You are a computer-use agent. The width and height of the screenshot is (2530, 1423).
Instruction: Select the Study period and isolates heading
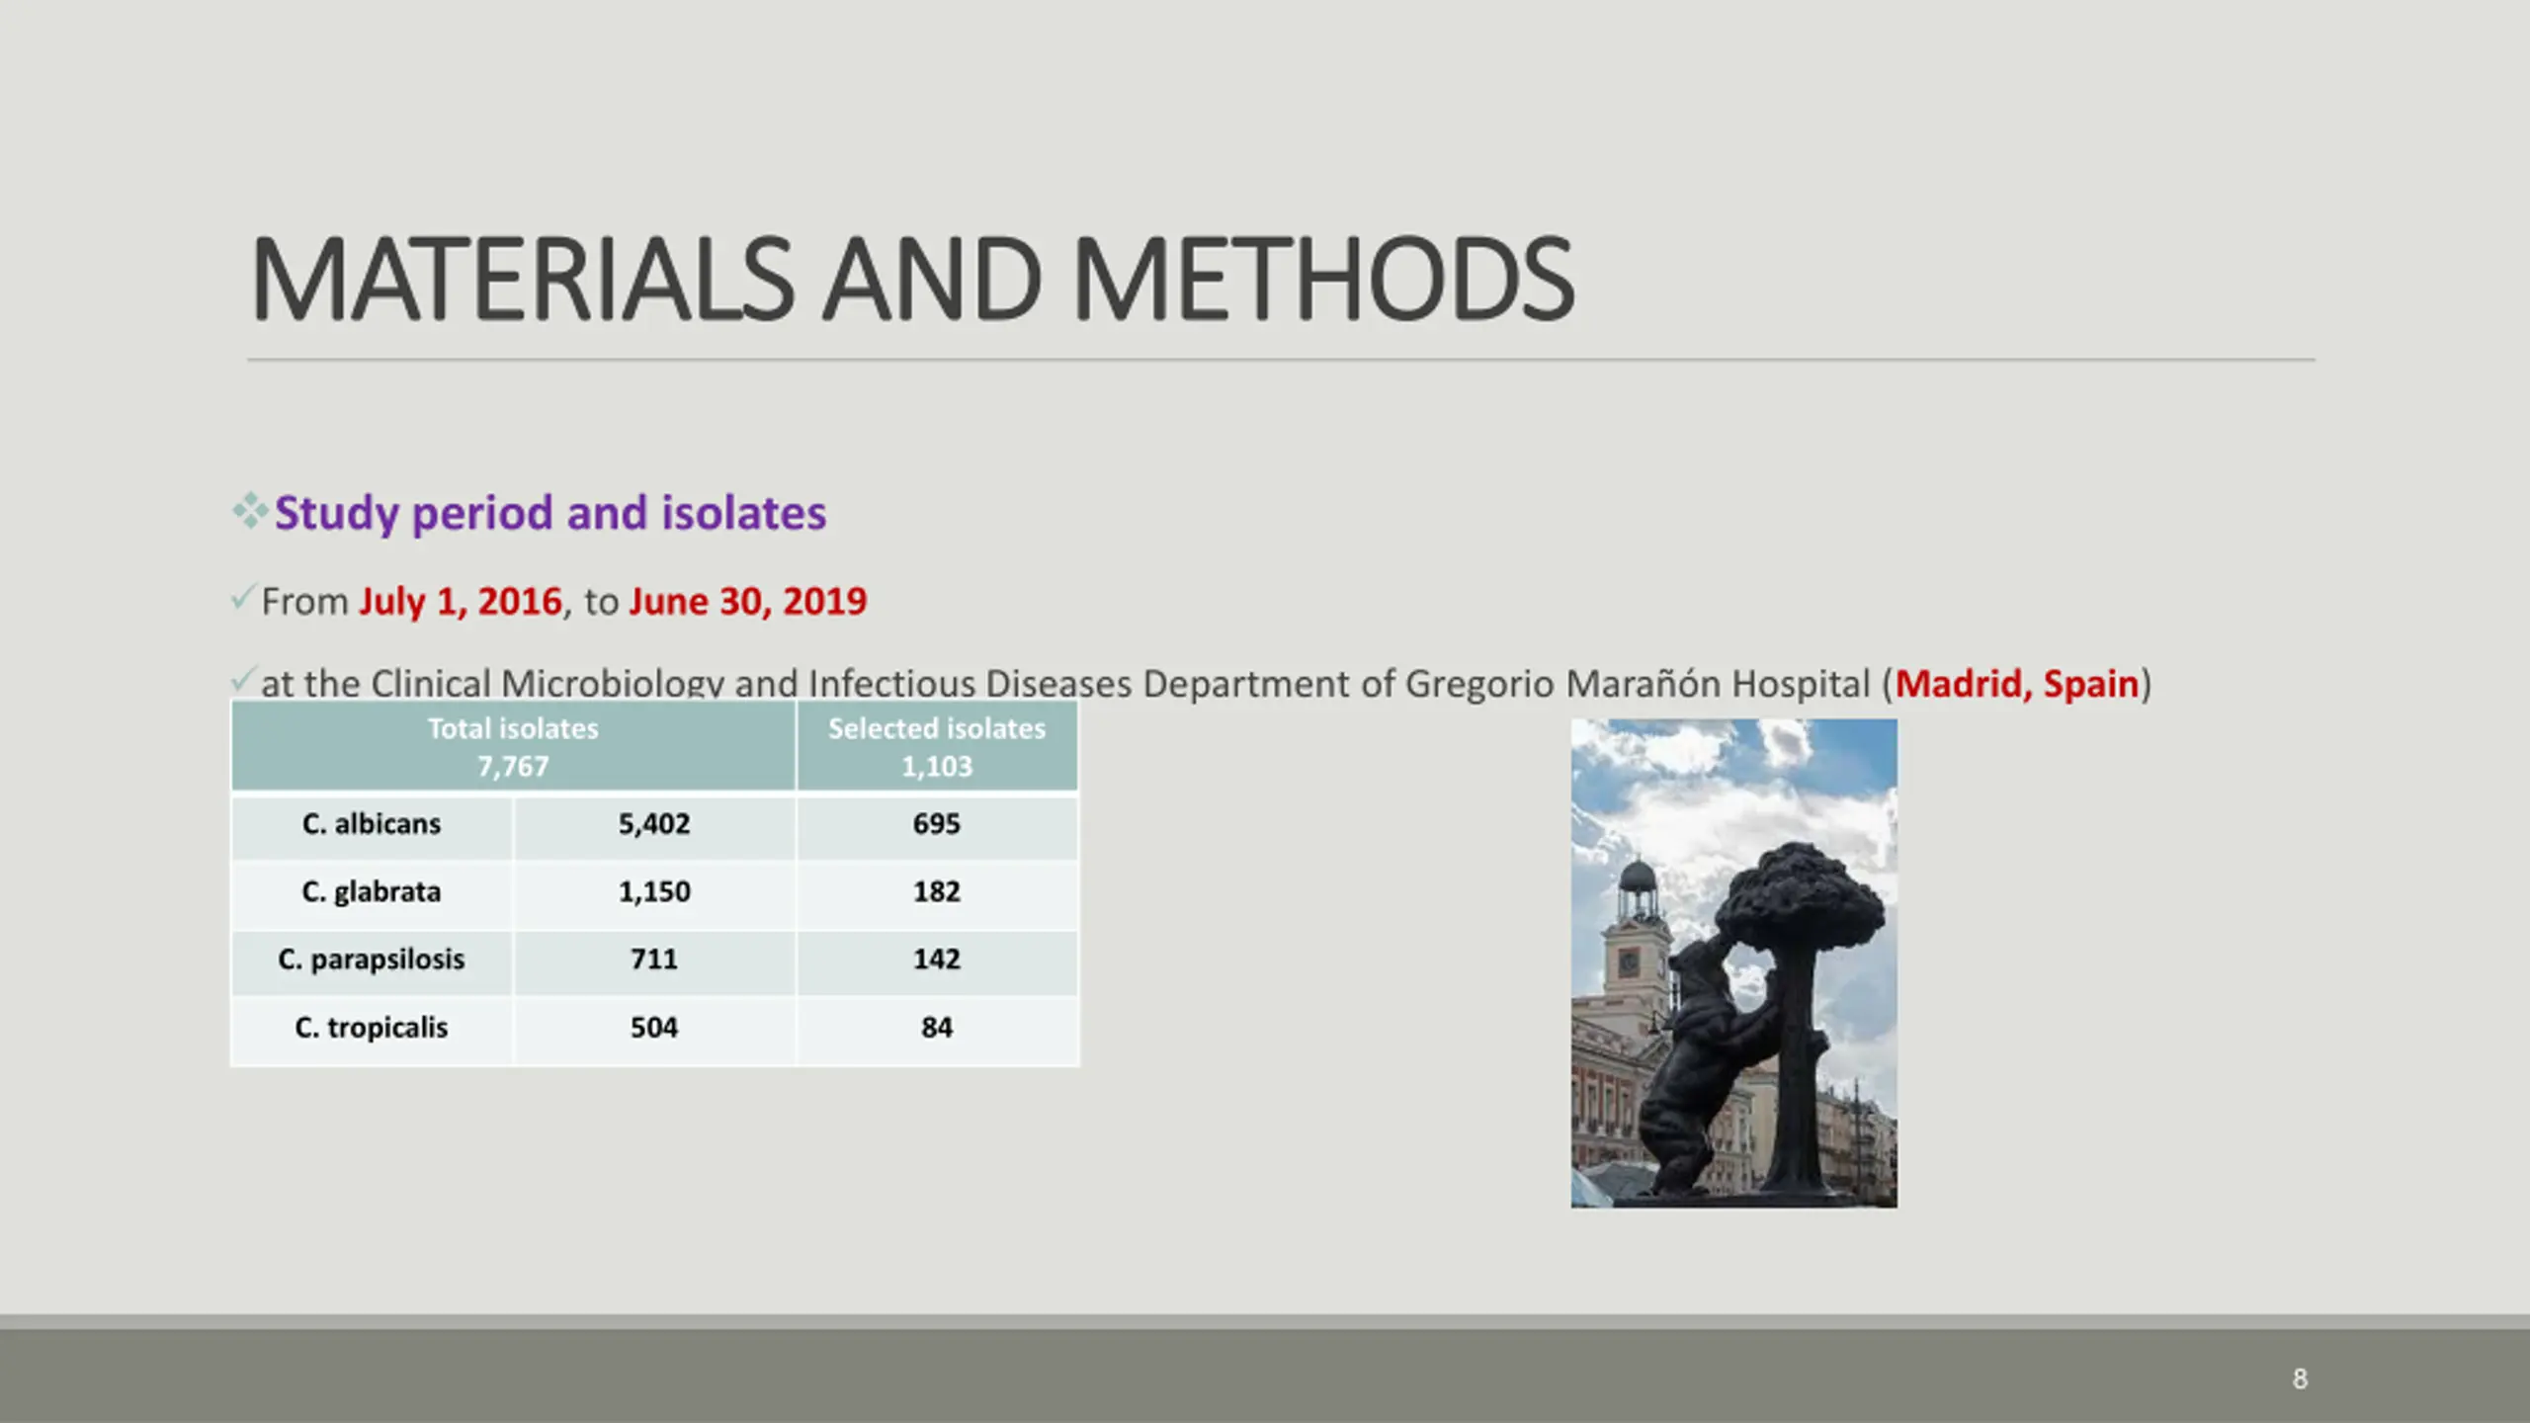pyautogui.click(x=549, y=513)
